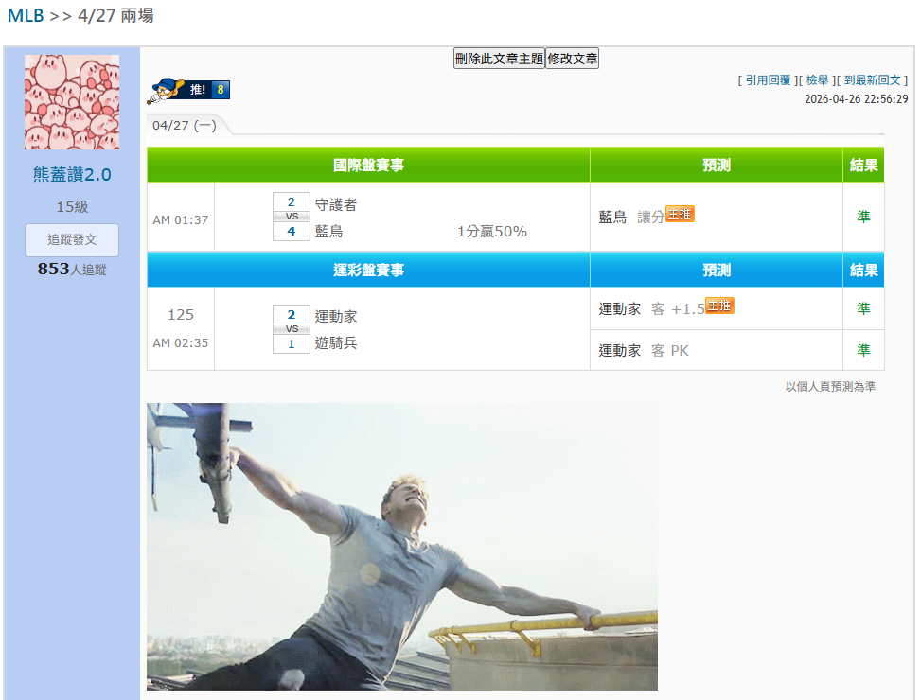The width and height of the screenshot is (921, 700).
Task: Click the 運動家 客 PK prediction
Action: click(x=643, y=351)
